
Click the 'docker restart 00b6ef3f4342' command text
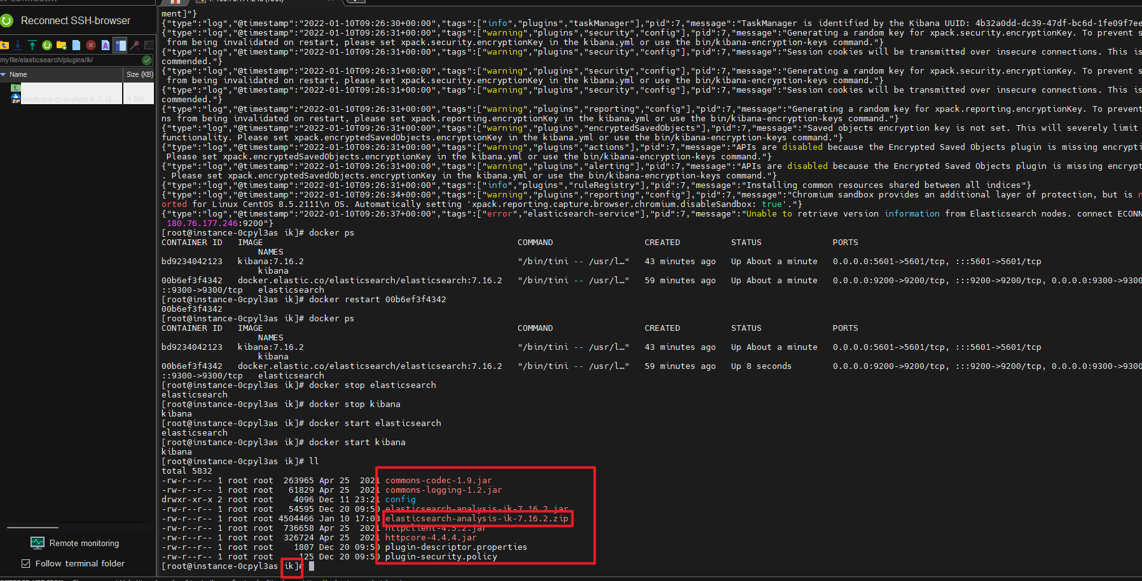pyautogui.click(x=377, y=300)
